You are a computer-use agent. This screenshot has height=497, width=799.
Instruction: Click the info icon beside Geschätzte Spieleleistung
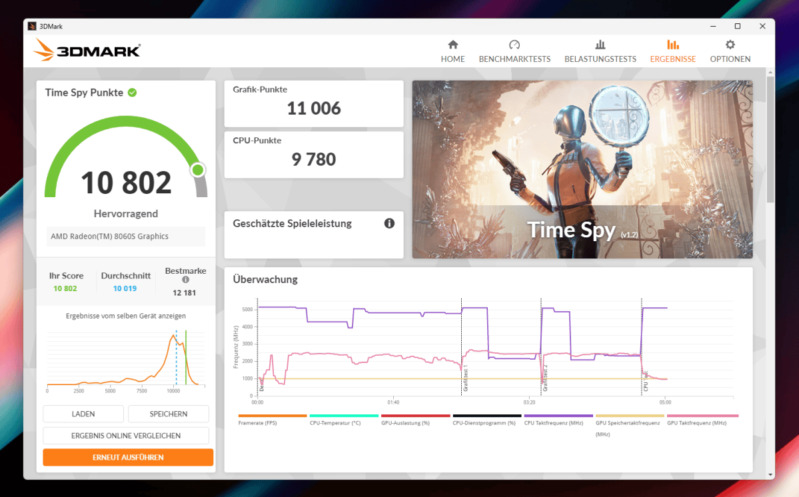coord(389,223)
